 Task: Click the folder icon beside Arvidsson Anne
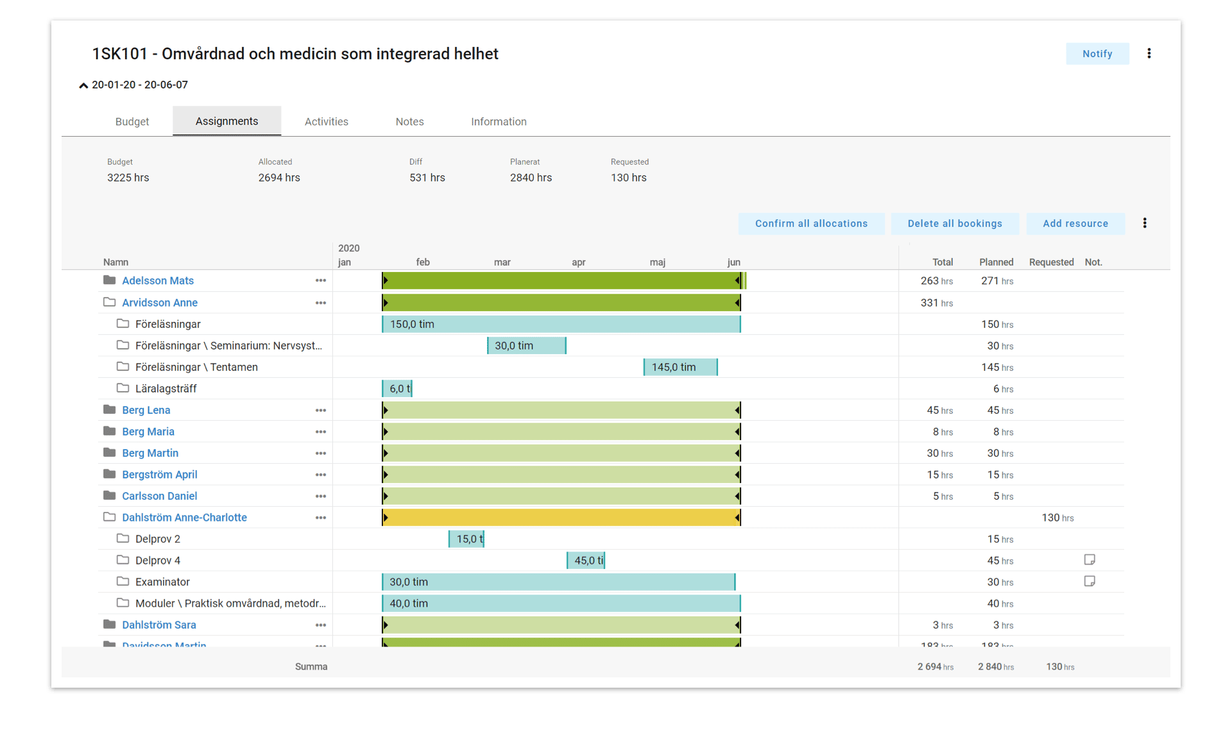(108, 302)
